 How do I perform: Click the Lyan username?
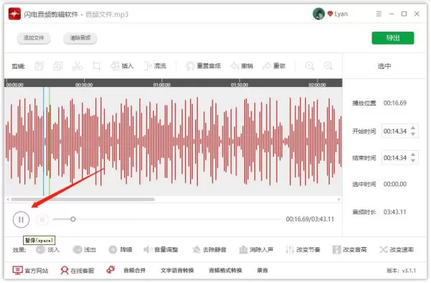(341, 14)
